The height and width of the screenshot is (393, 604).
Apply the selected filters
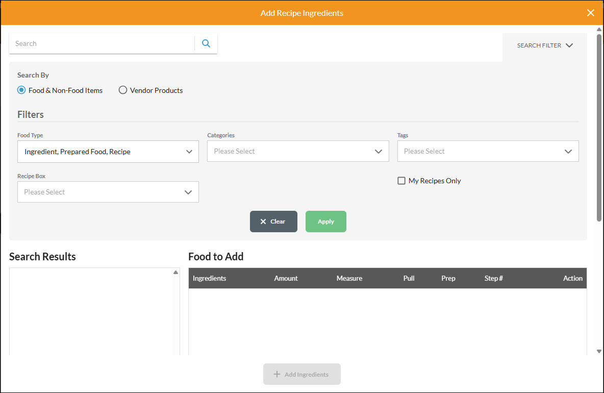click(325, 222)
